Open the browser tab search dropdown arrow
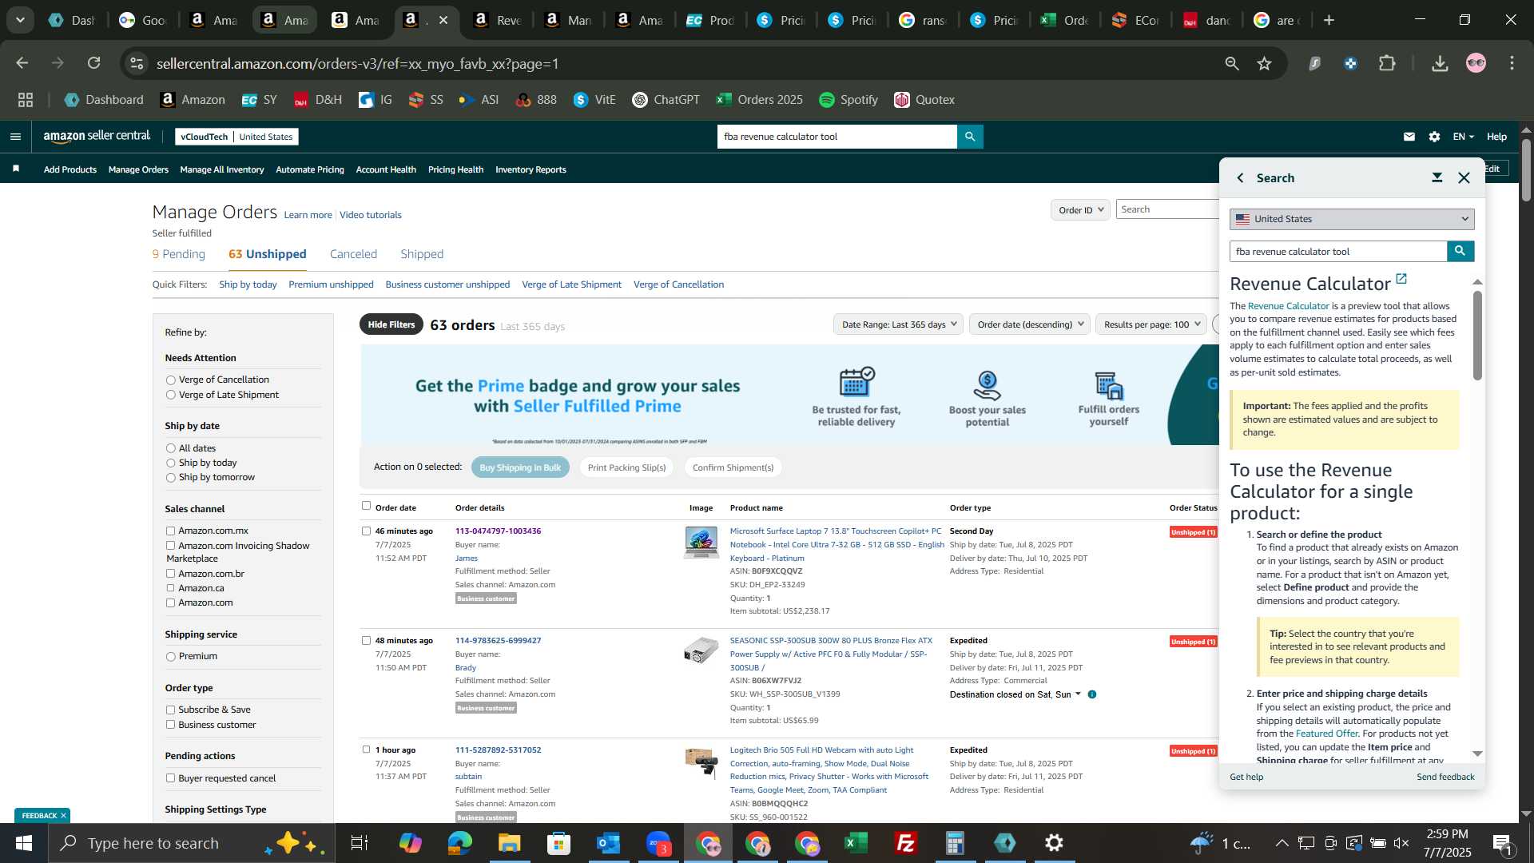Screen dimensions: 1534x863 (20, 20)
